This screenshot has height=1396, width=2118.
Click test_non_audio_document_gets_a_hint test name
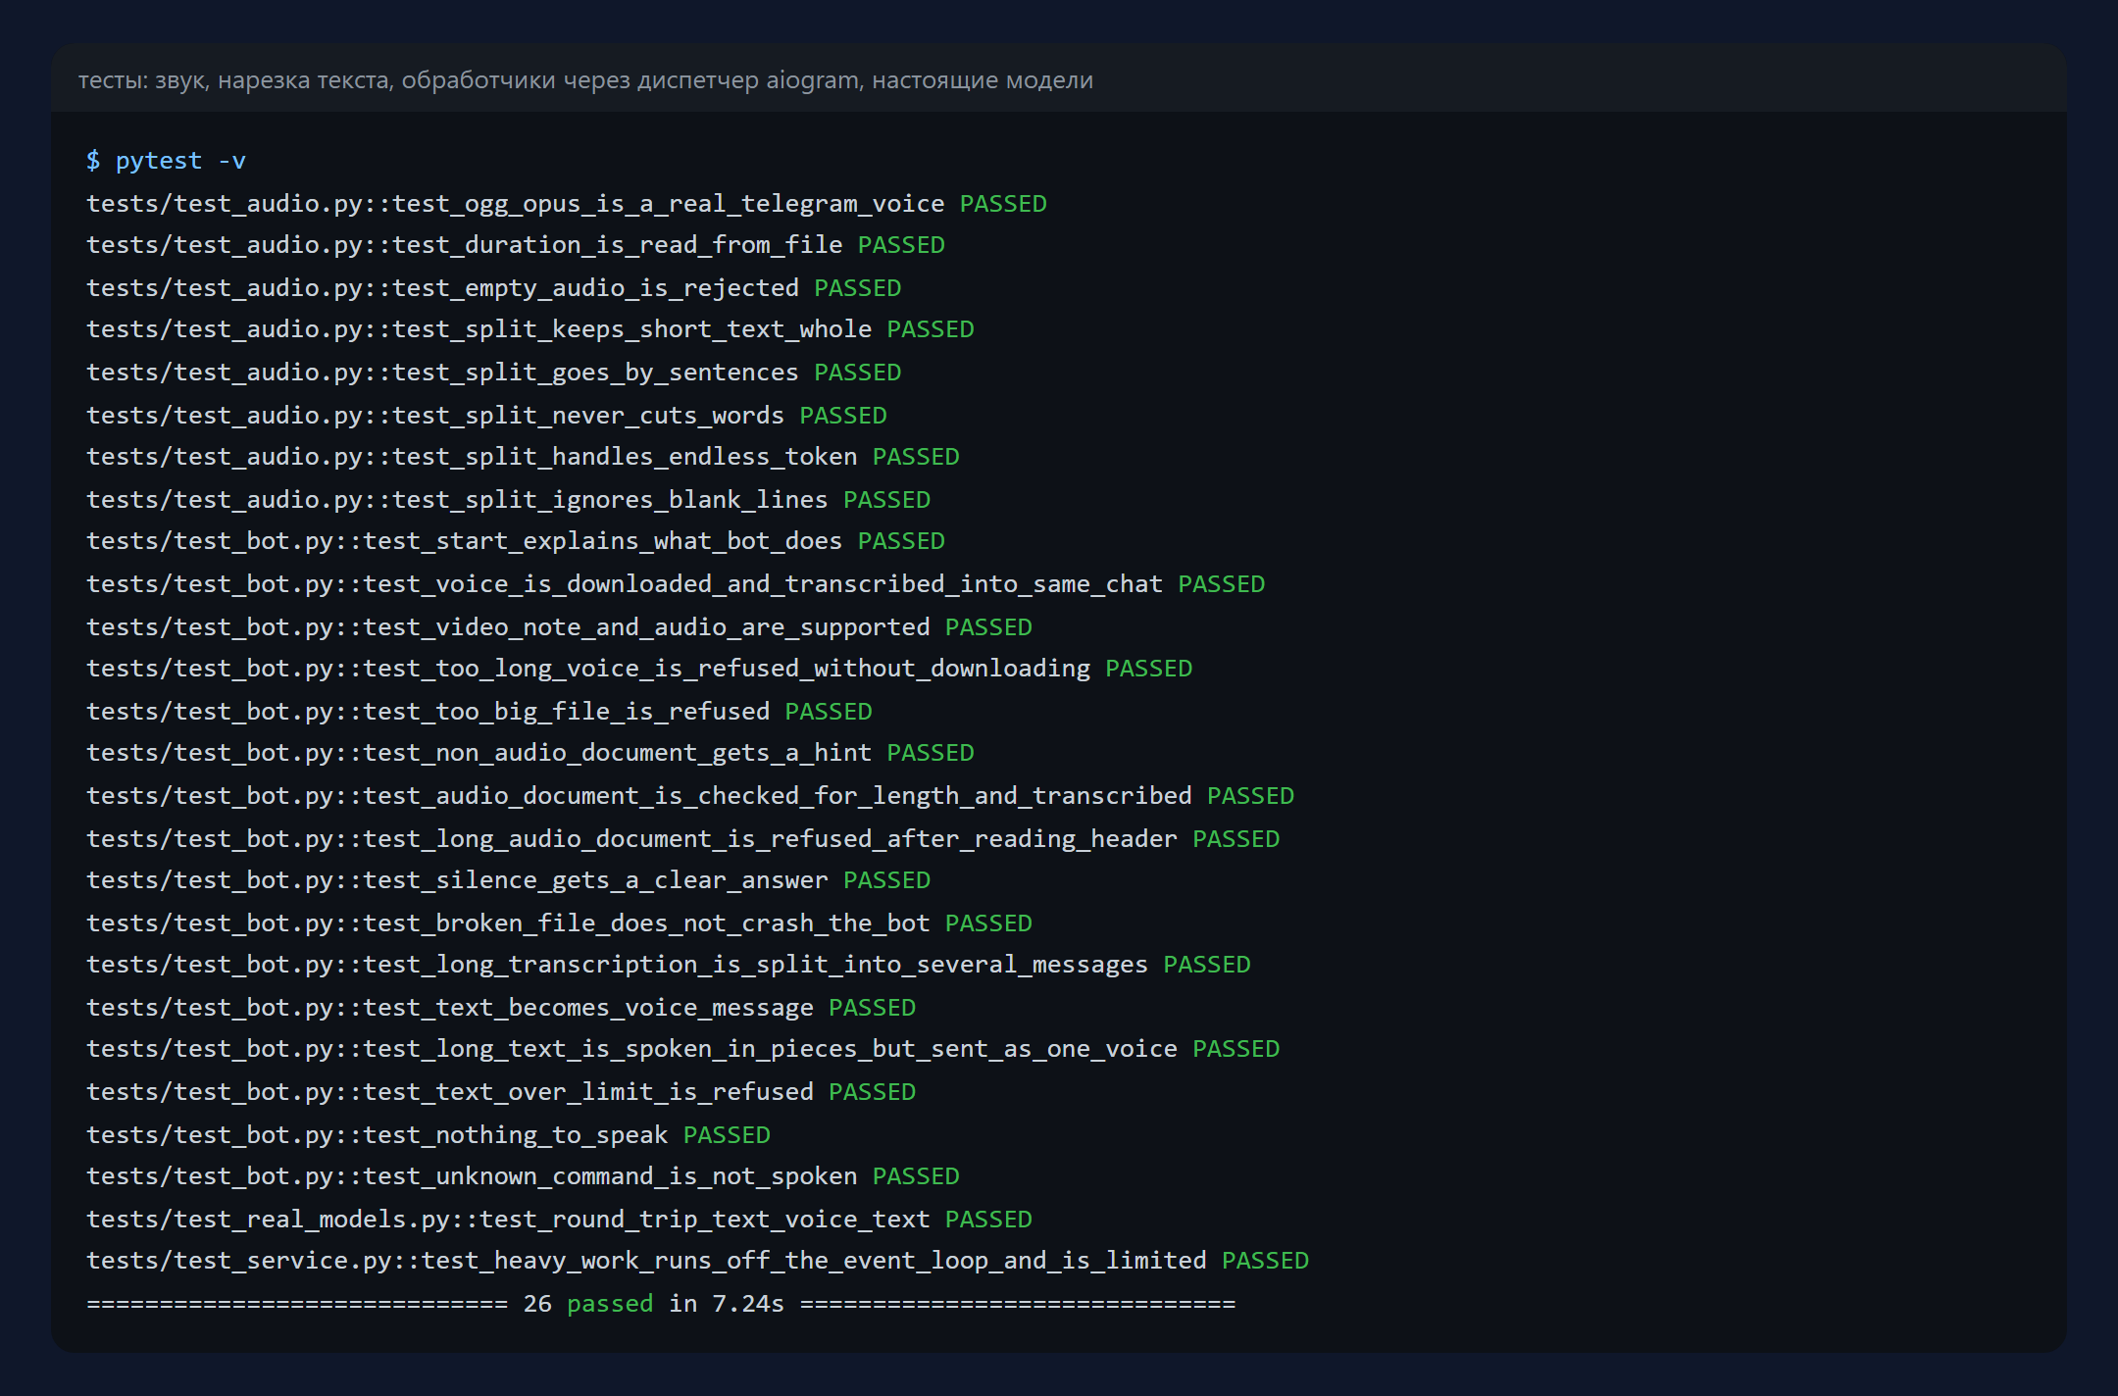(617, 753)
